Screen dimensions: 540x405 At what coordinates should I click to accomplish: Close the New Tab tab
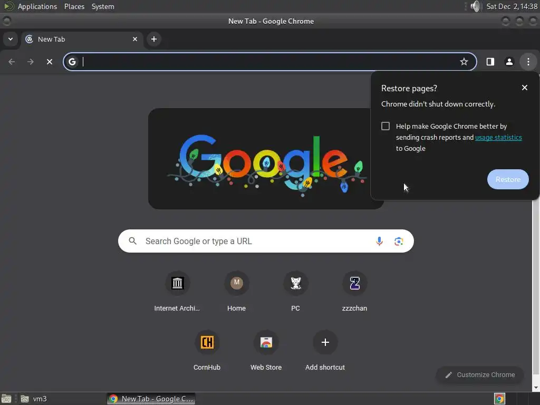pyautogui.click(x=135, y=39)
